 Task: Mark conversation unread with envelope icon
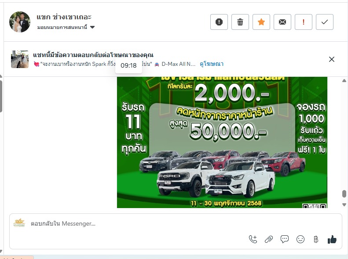(x=282, y=22)
